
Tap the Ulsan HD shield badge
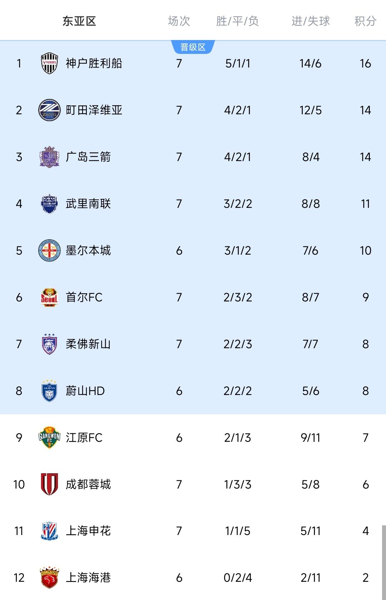49,391
